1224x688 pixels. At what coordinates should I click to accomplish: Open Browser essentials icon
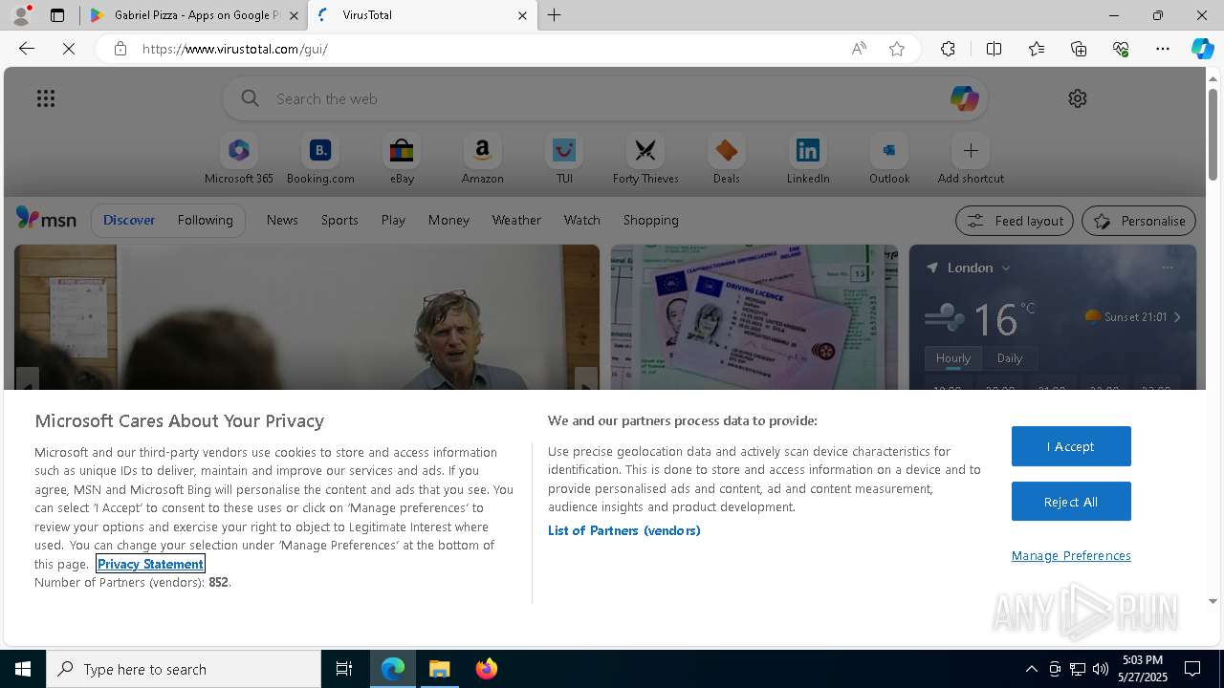coord(1121,49)
